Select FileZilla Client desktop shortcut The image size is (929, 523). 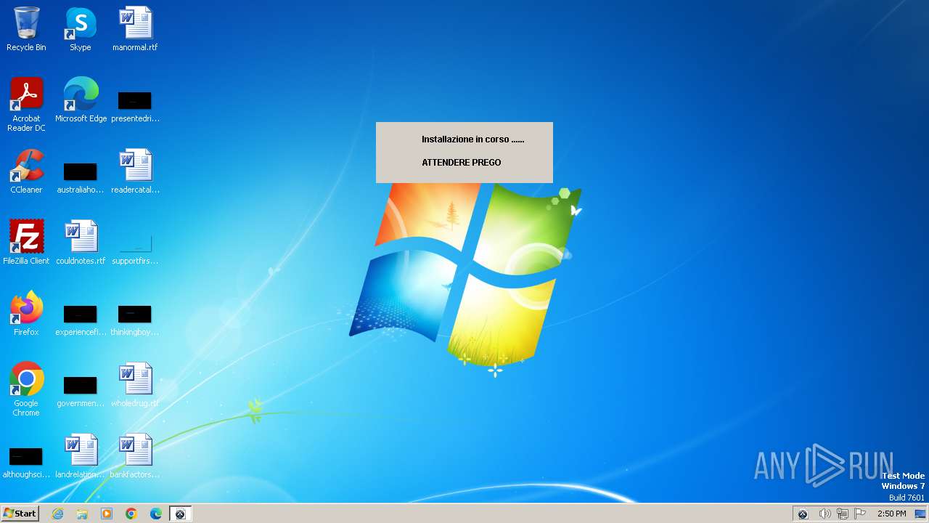26,243
